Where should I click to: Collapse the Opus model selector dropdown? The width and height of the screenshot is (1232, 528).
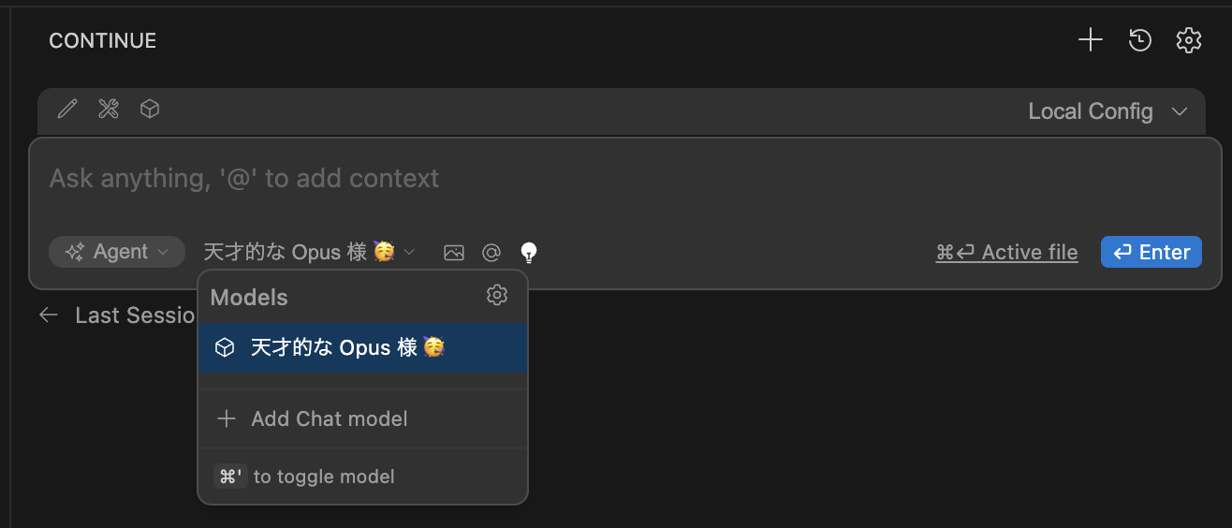tap(309, 252)
